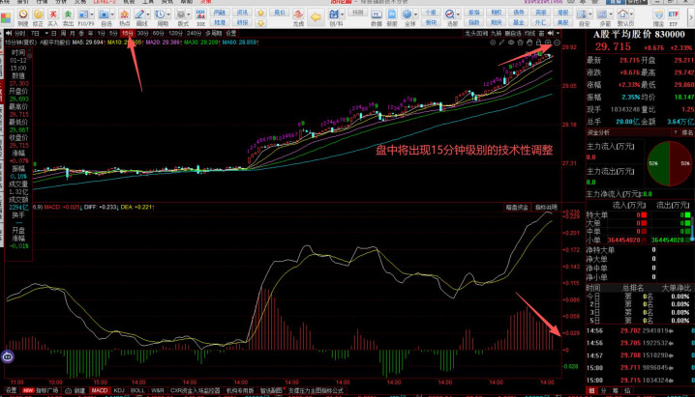Select the 画线 drawing tool
The image size is (695, 397).
point(142,17)
